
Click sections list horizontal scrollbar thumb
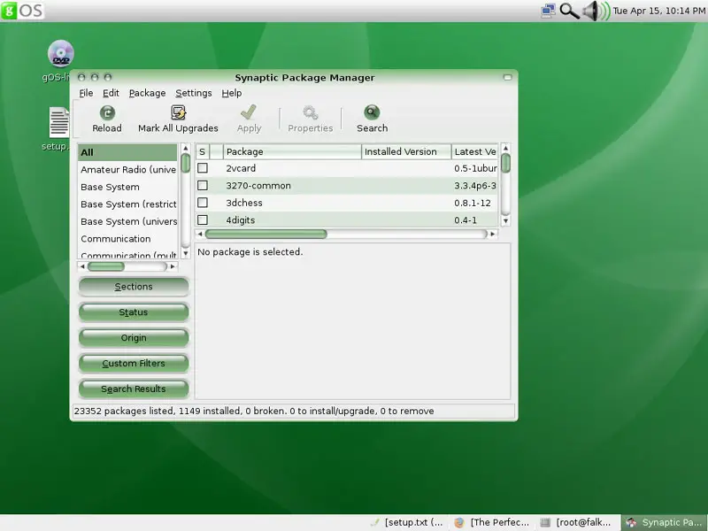point(105,266)
